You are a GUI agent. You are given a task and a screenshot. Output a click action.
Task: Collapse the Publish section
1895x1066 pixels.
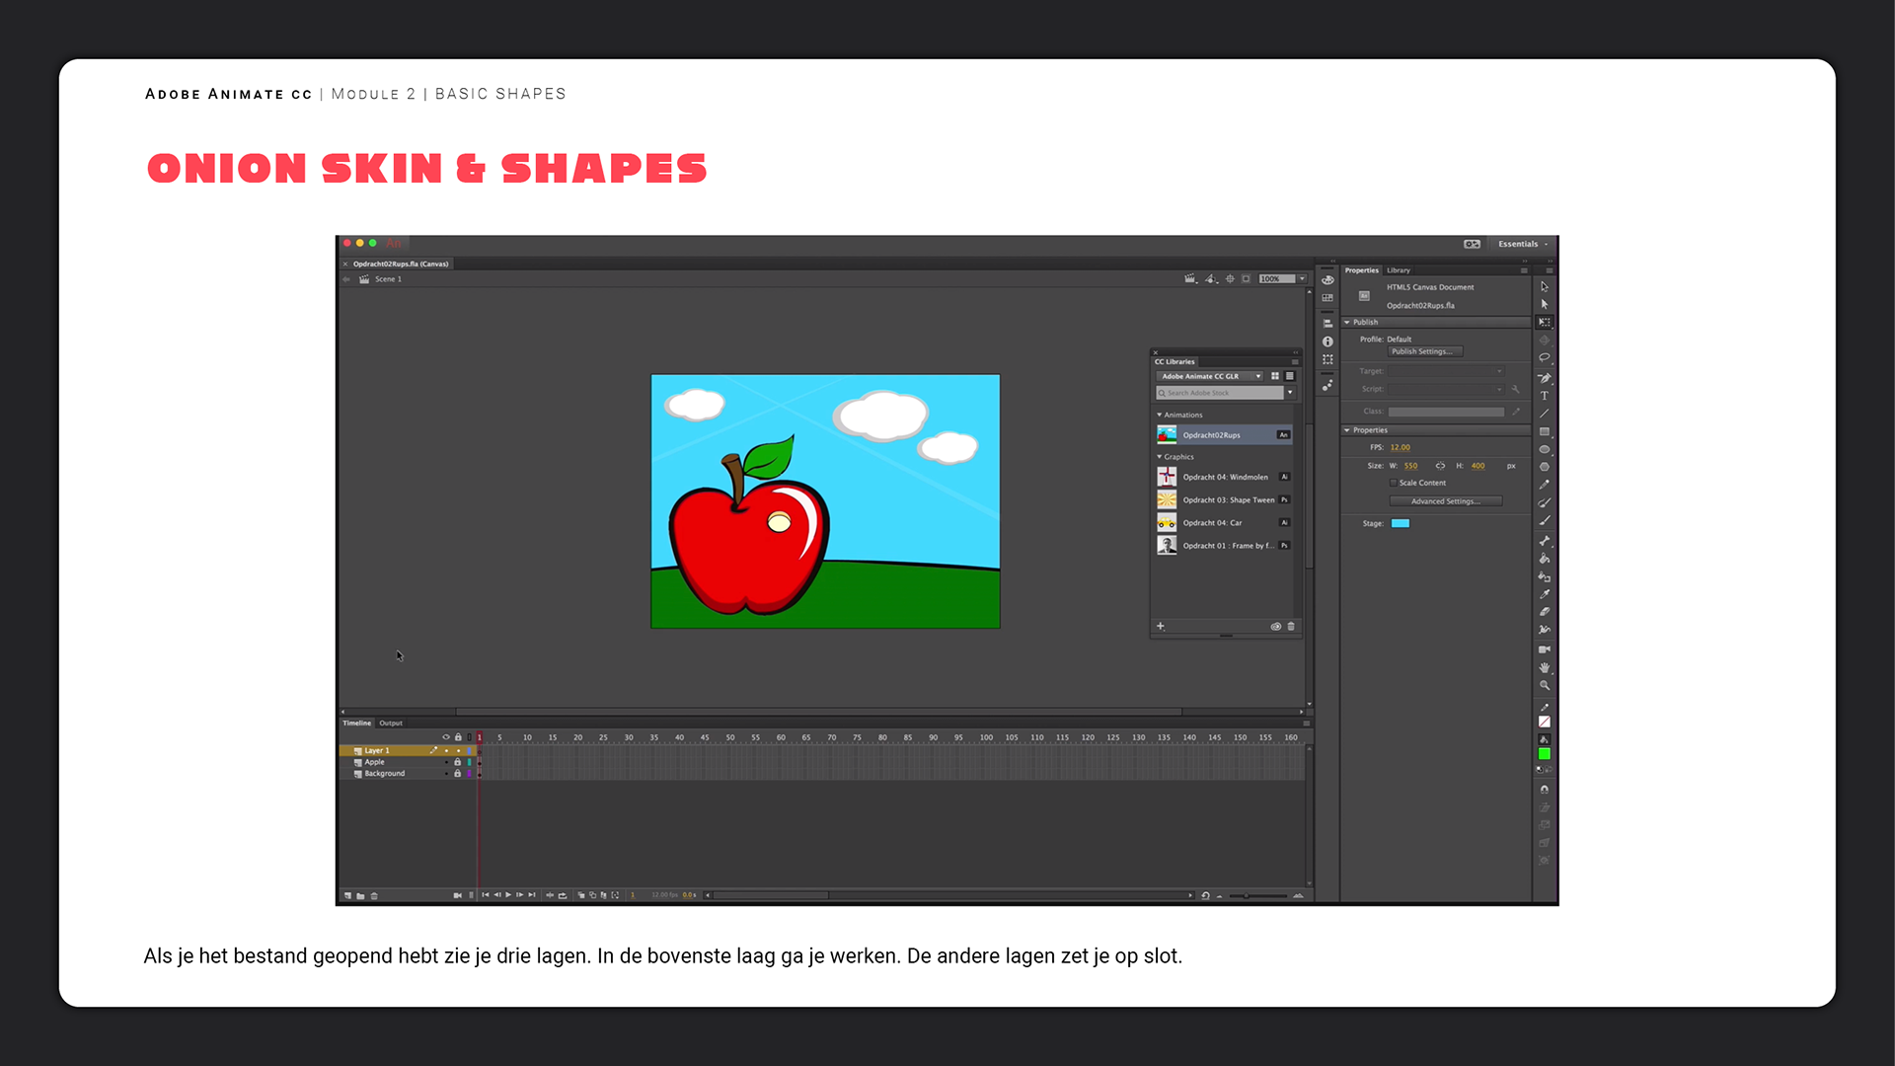pos(1347,322)
